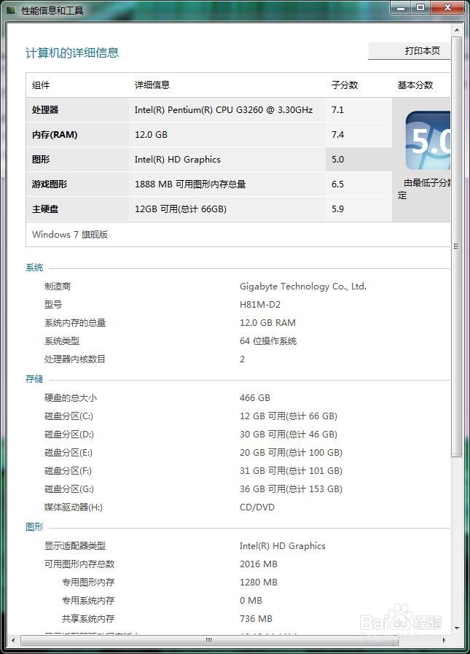Viewport: 470px width, 654px height.
Task: Click the 显示适配器类型 label
Action: 74,546
